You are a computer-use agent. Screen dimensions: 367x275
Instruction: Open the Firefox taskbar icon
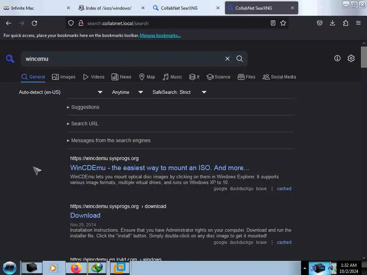[x=76, y=268]
